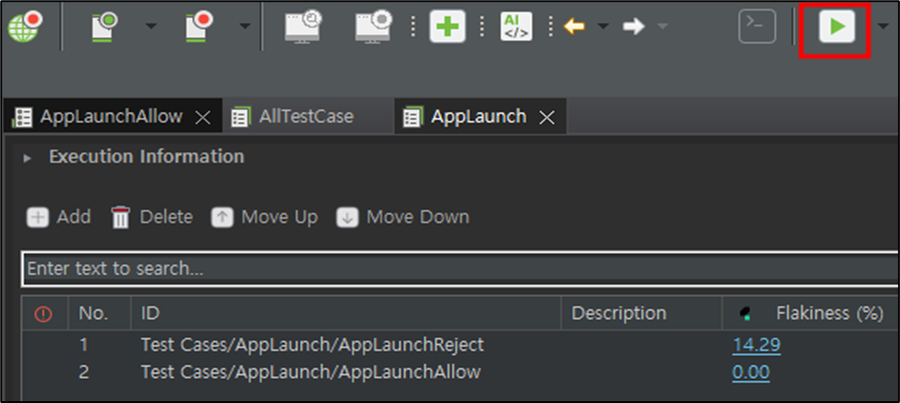
Task: Close the AppLaunch tab
Action: (548, 118)
